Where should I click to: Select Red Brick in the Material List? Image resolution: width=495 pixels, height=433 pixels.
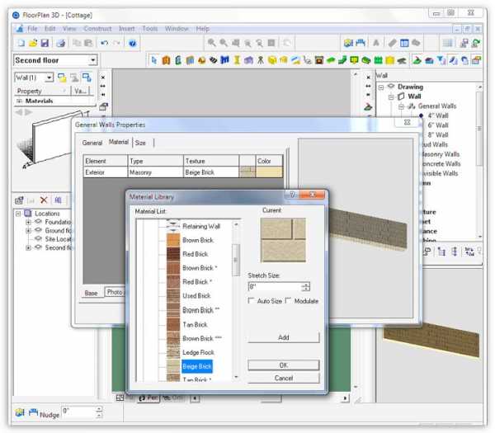coord(195,254)
